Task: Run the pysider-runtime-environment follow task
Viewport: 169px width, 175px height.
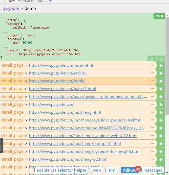Action: (161, 97)
